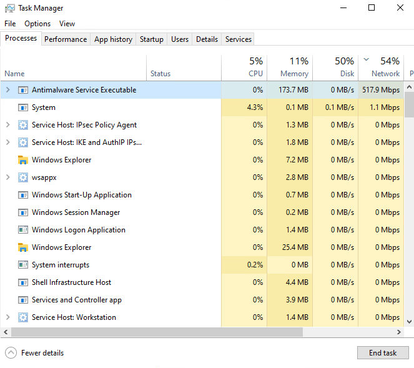Click the Services and Controller app icon

click(x=23, y=300)
